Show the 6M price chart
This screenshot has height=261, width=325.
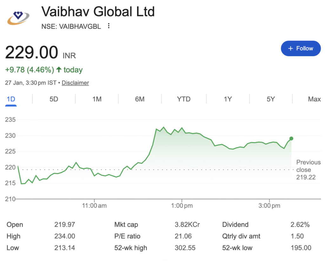coord(140,99)
